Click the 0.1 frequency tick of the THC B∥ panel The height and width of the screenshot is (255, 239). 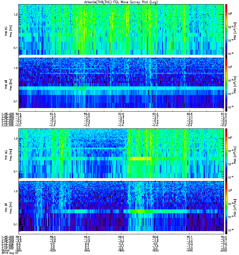tap(16, 224)
